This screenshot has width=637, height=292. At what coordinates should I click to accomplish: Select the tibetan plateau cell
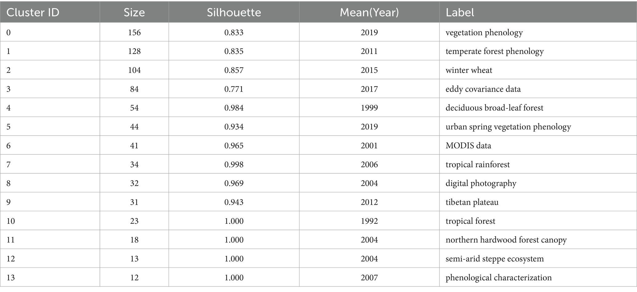click(472, 202)
